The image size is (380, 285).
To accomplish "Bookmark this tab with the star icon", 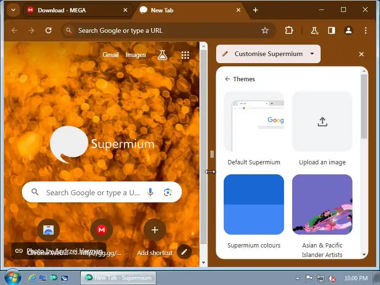I will [265, 30].
